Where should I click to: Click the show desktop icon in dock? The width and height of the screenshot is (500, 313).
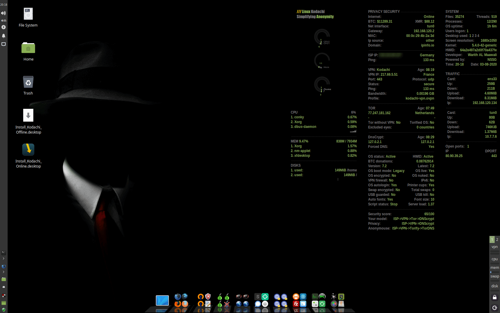click(162, 300)
